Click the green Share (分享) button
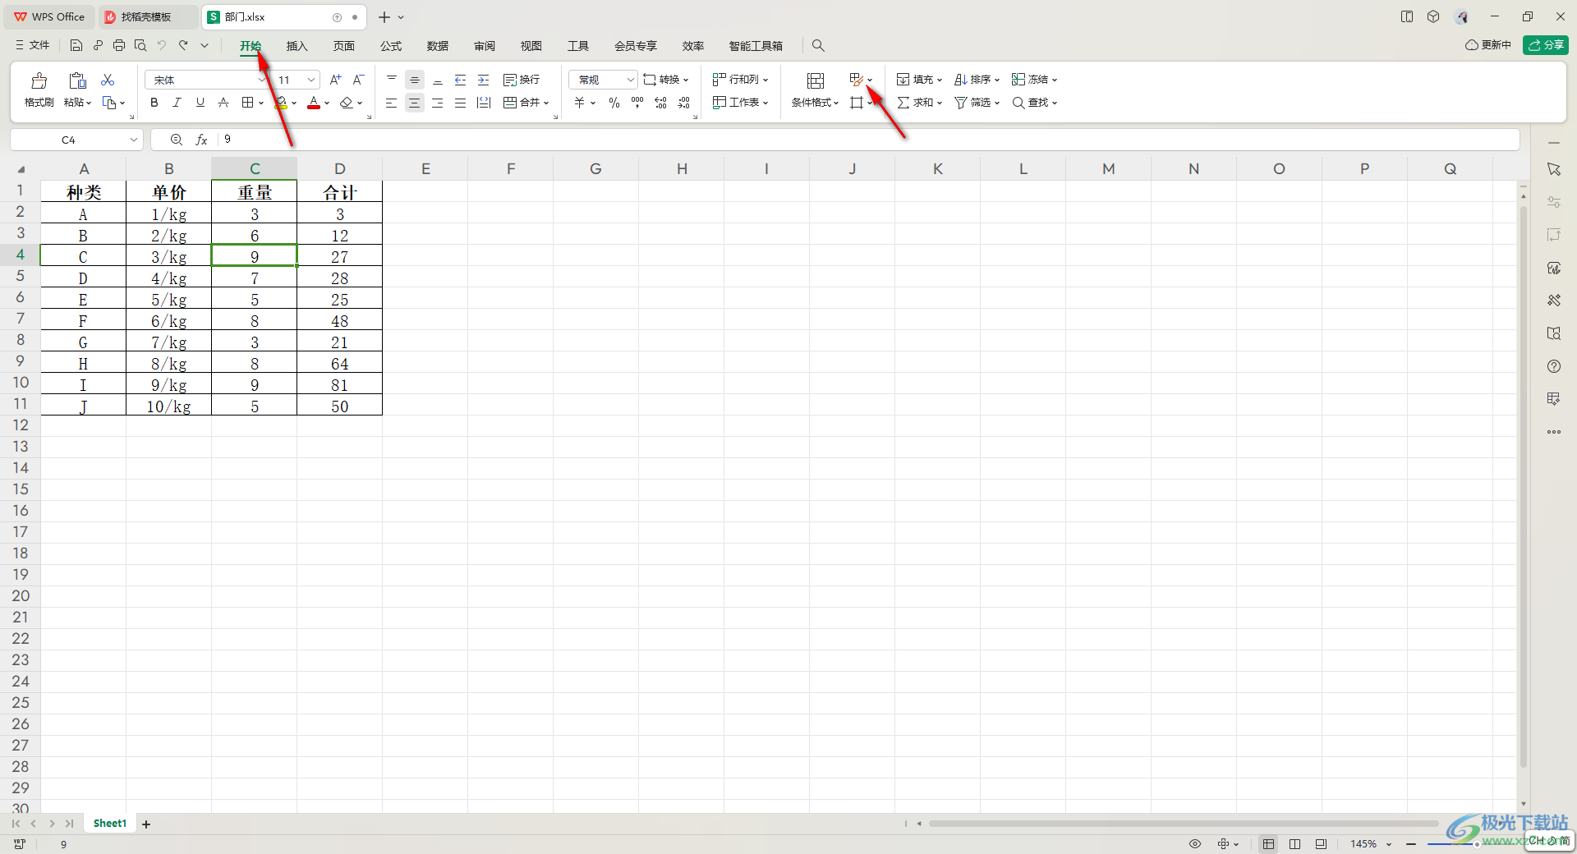 (1546, 45)
